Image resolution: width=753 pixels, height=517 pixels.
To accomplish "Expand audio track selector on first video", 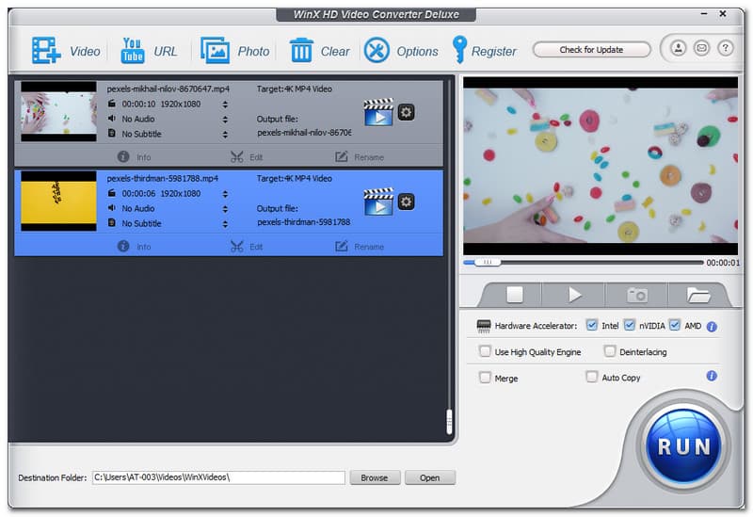I will pyautogui.click(x=225, y=120).
